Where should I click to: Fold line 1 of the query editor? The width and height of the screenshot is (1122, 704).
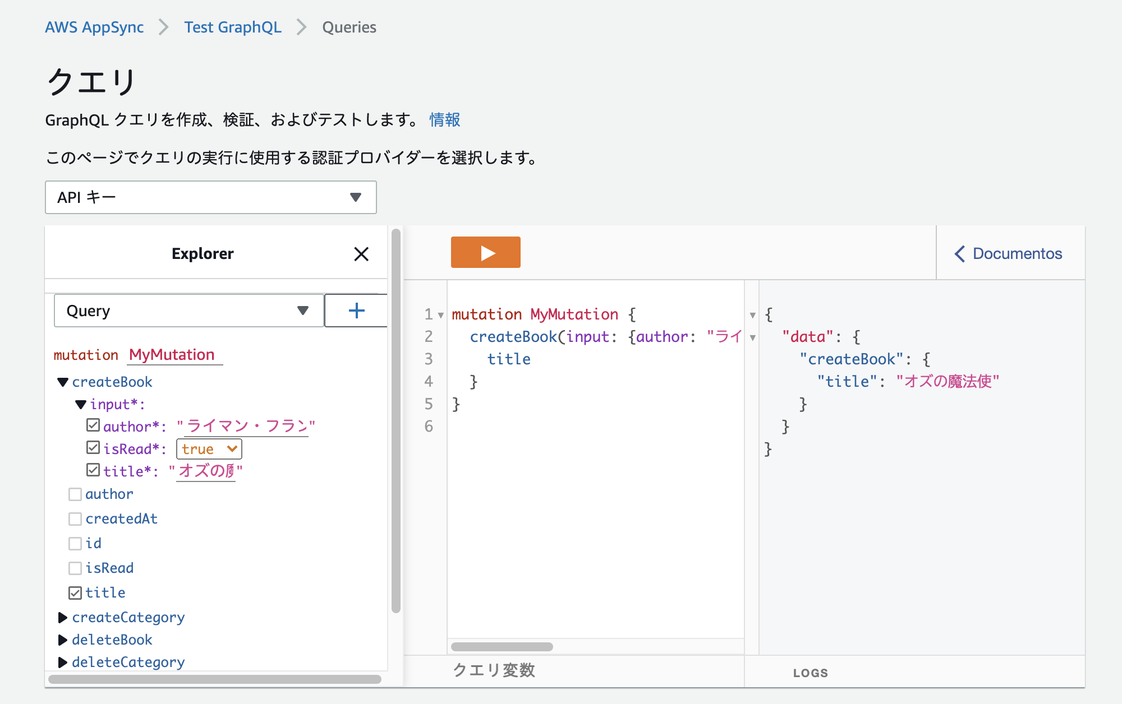(x=441, y=315)
